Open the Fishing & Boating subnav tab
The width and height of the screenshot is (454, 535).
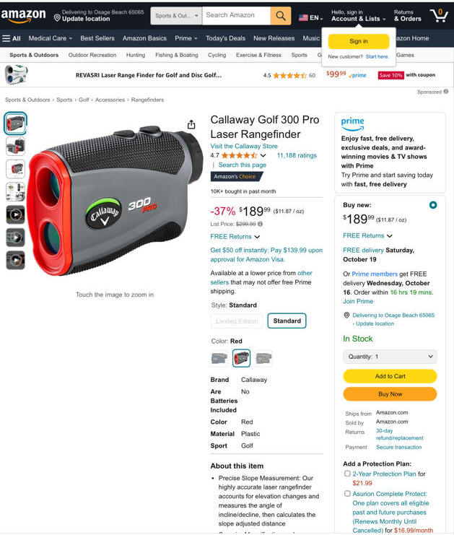click(x=176, y=55)
